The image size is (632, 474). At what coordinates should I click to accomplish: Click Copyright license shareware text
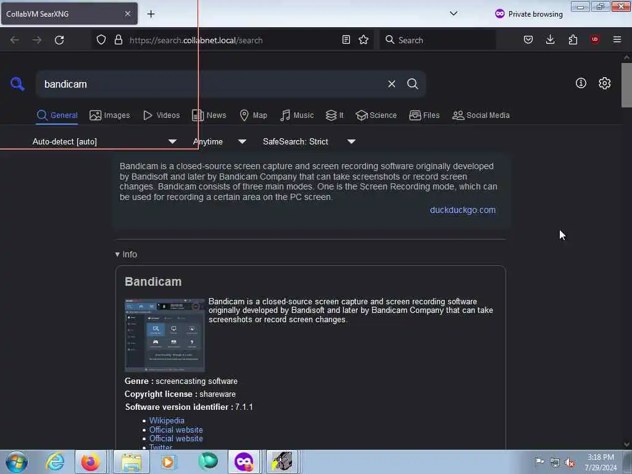click(180, 394)
